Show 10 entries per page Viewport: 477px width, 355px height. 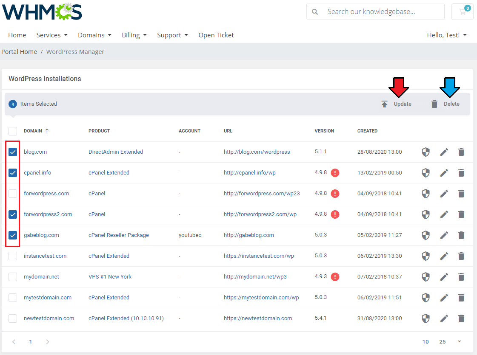tap(425, 342)
